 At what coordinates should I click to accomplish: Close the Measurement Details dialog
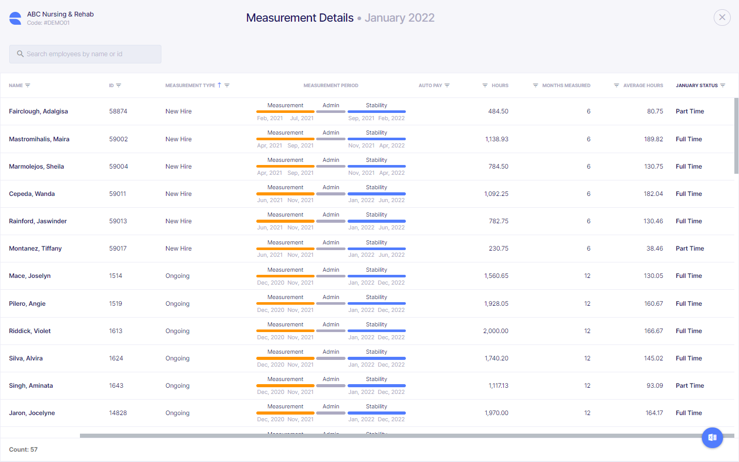[x=722, y=18]
